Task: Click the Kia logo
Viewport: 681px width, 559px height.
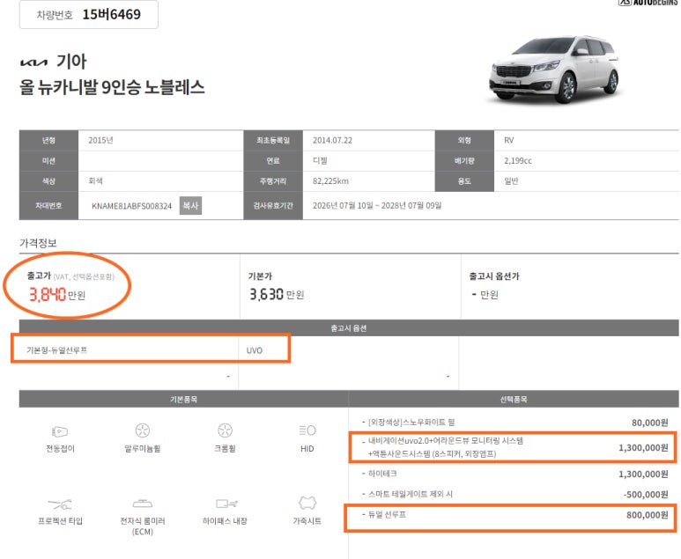Action: (x=33, y=63)
